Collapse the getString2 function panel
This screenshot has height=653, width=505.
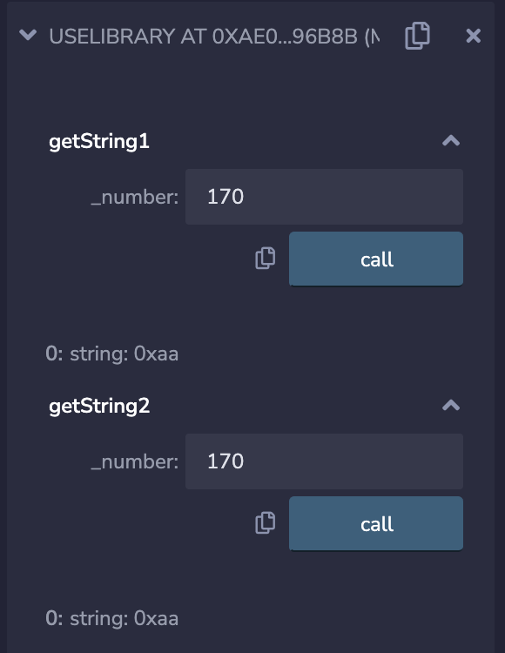tap(451, 405)
